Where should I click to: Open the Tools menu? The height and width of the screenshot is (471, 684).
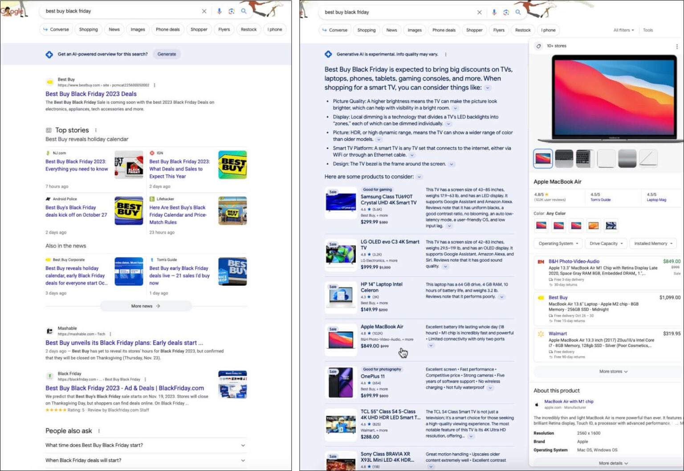click(647, 30)
